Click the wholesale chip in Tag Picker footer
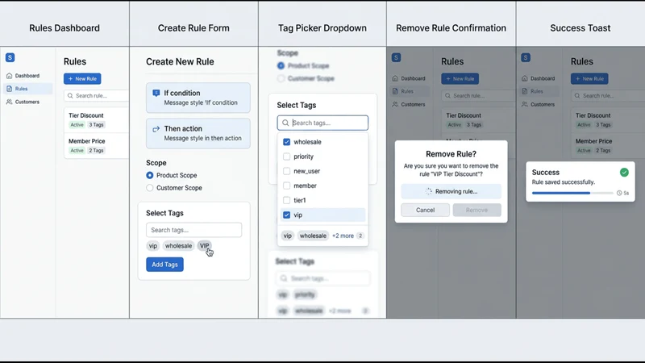Image resolution: width=645 pixels, height=363 pixels. tap(313, 236)
